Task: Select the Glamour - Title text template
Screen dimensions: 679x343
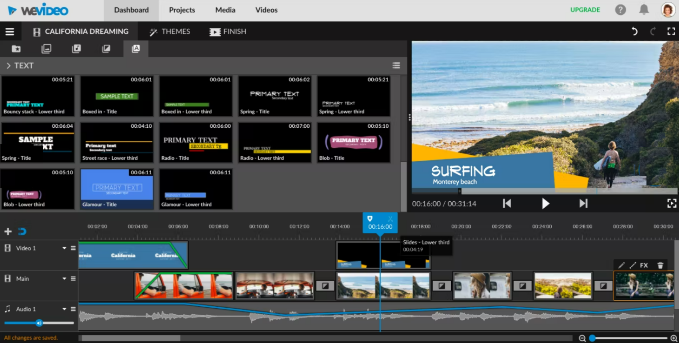Action: pos(116,188)
